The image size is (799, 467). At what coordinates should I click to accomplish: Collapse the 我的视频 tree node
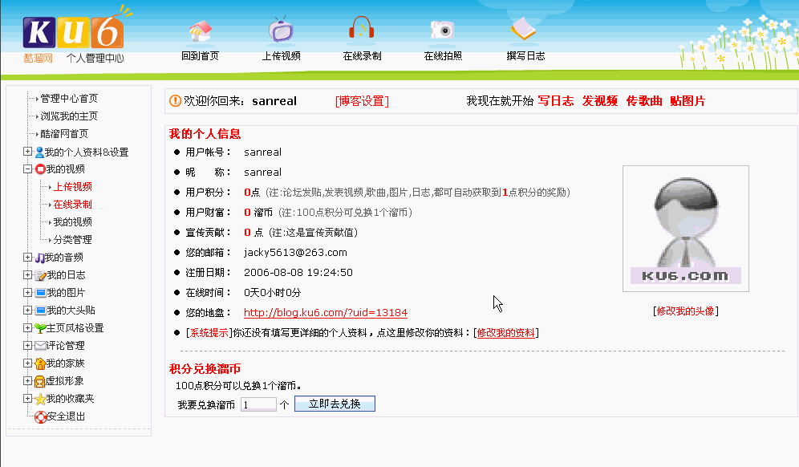[x=27, y=169]
